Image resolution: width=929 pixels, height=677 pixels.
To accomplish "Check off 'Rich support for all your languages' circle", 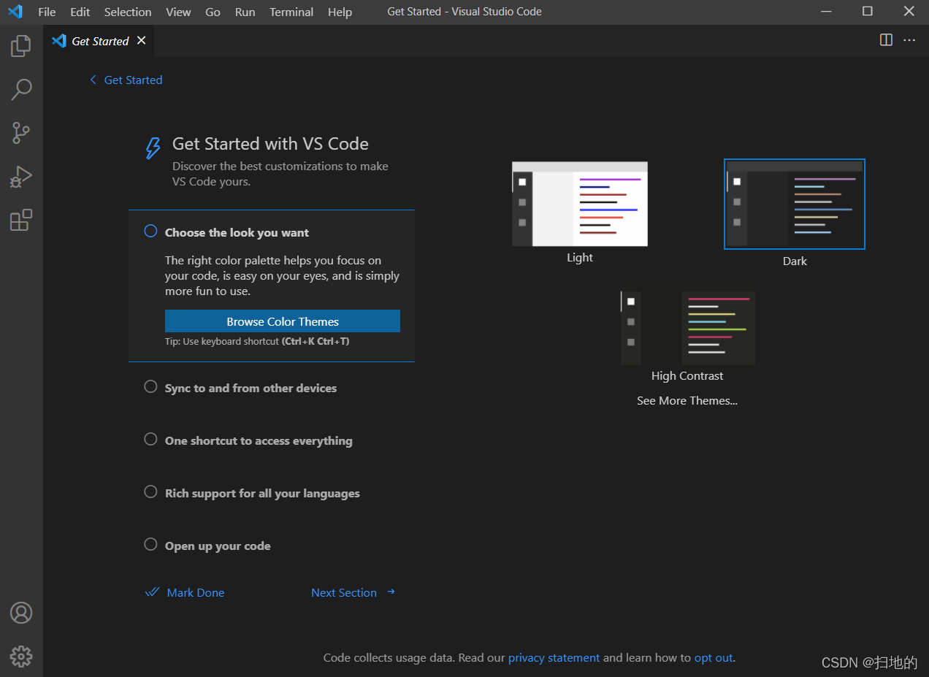I will point(150,492).
